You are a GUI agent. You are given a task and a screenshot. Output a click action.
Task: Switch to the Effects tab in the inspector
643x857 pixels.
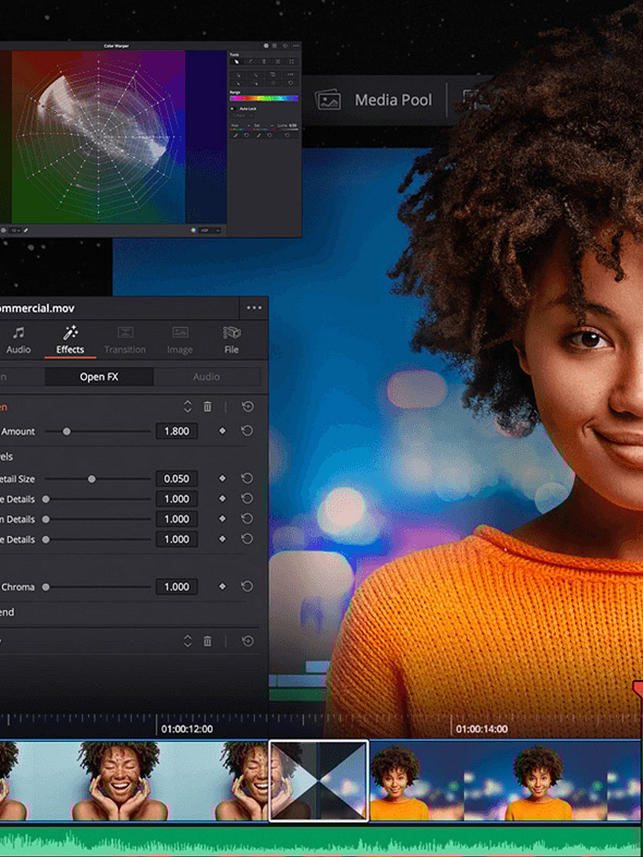69,339
